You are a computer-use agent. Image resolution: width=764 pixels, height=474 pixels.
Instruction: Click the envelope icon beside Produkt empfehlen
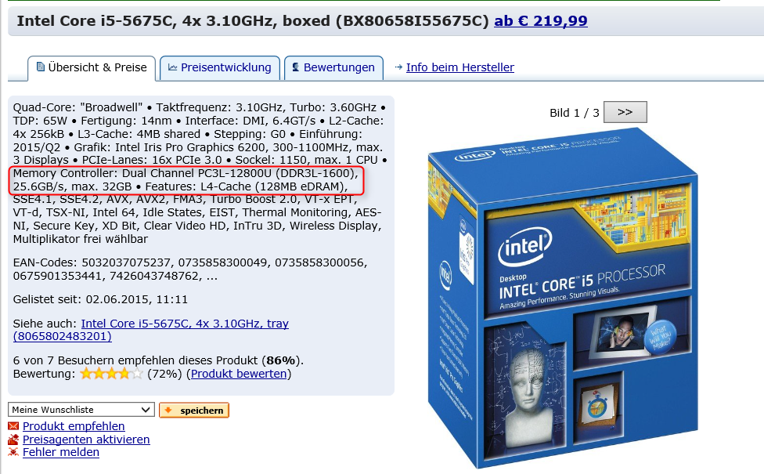(13, 426)
